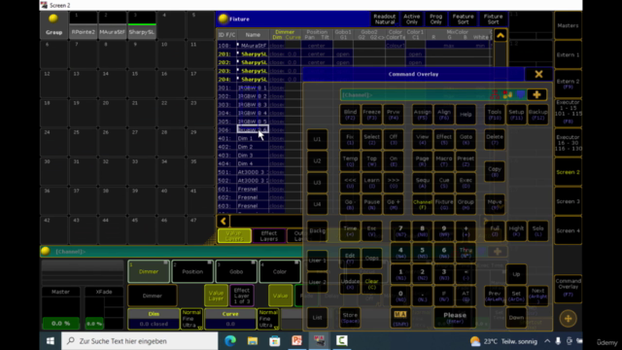Select the Color preset type tab

(280, 272)
